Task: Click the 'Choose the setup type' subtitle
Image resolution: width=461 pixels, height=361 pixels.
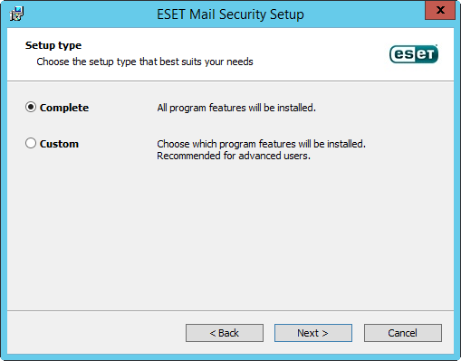Action: [x=145, y=62]
